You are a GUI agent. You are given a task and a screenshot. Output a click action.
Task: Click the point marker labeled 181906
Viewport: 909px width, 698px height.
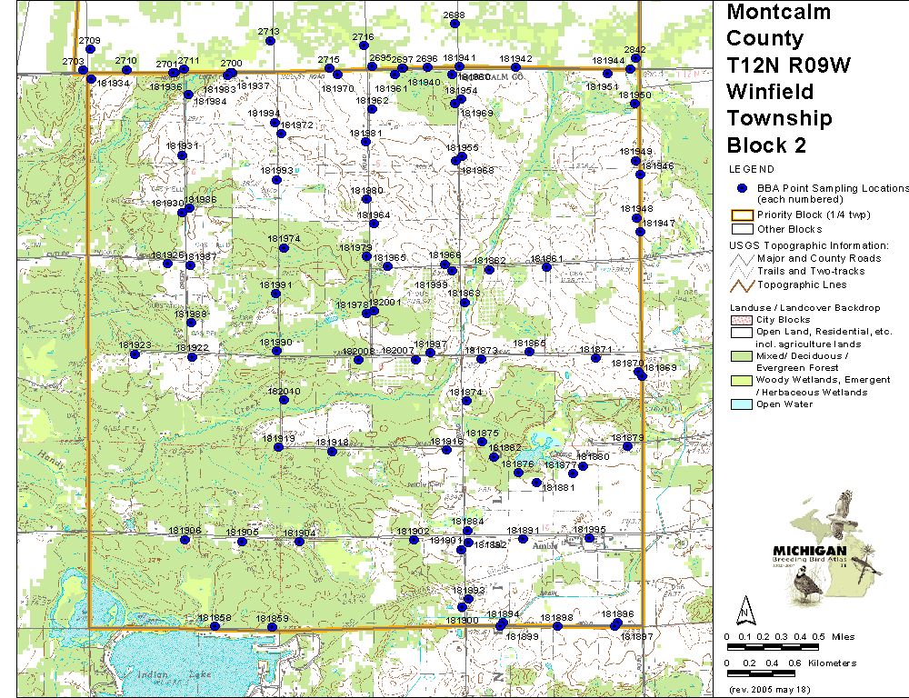(x=185, y=540)
